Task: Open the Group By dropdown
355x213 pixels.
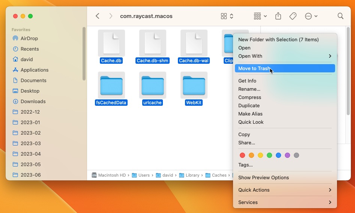Action: point(260,16)
